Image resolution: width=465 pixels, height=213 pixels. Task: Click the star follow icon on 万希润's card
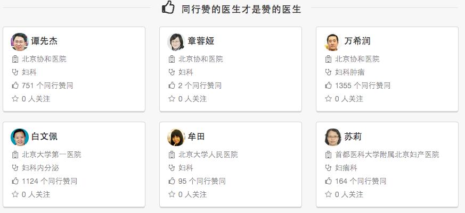point(328,98)
